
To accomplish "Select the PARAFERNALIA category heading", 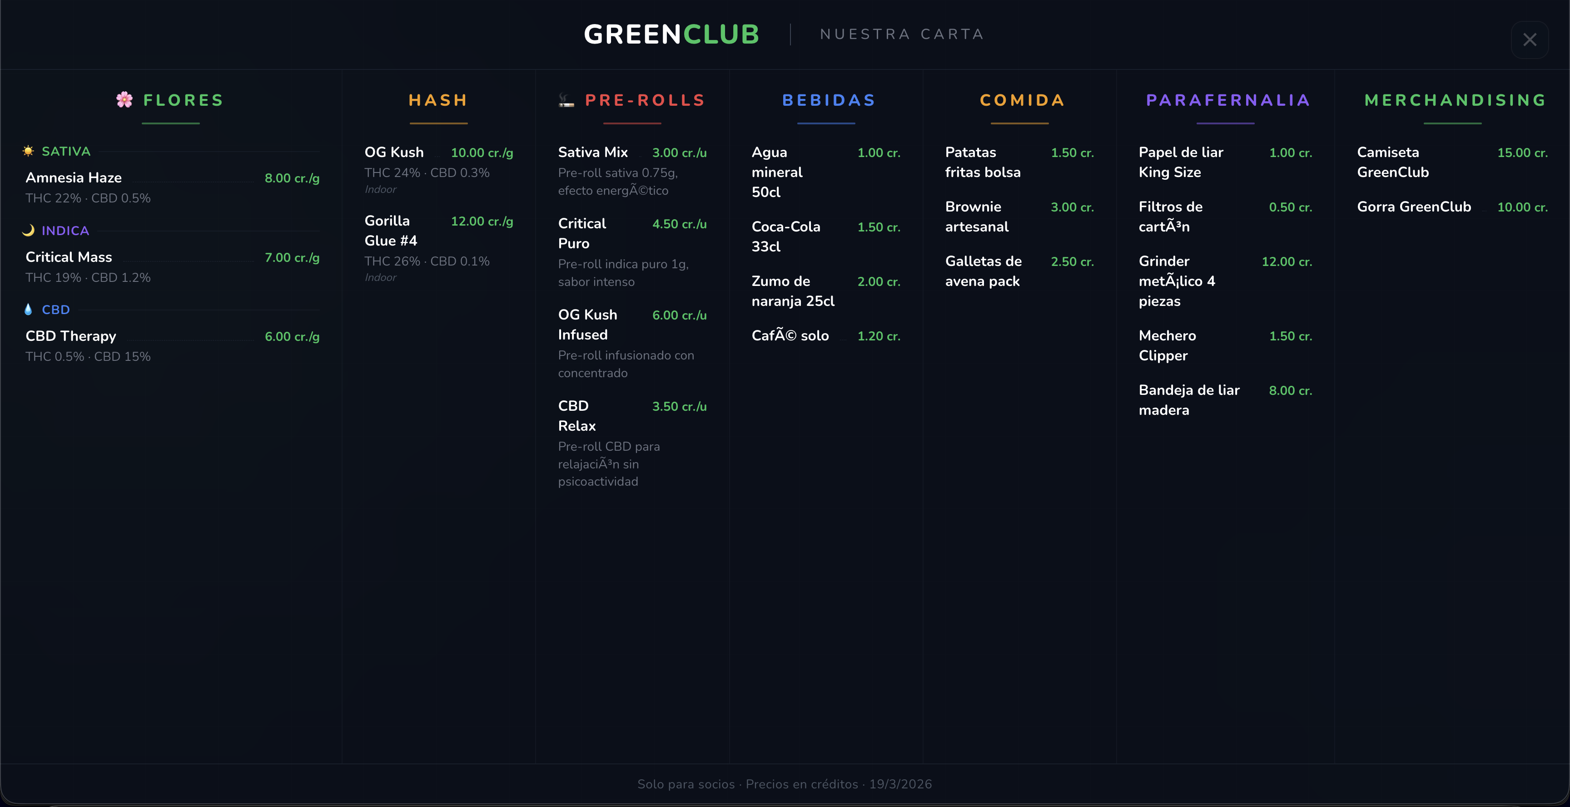I will 1227,100.
